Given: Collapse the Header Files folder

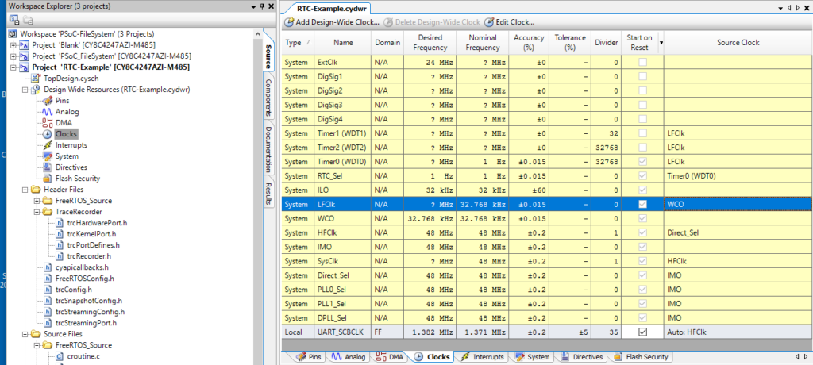Looking at the screenshot, I should (25, 190).
